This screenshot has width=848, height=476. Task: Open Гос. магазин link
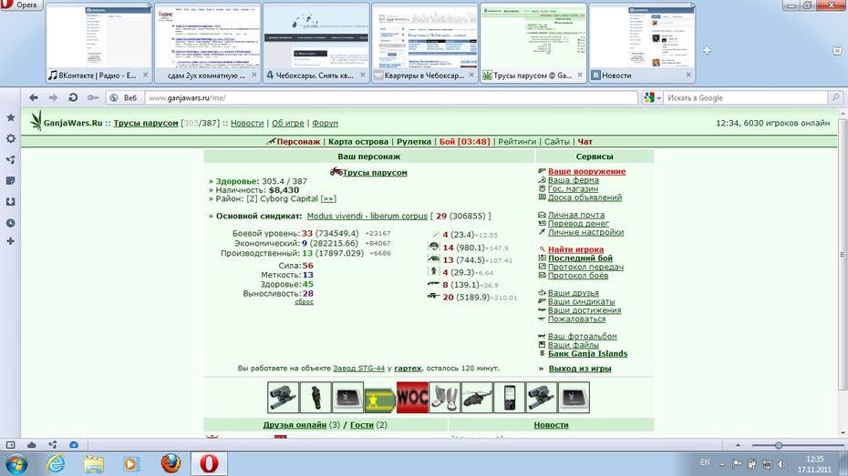click(x=573, y=189)
